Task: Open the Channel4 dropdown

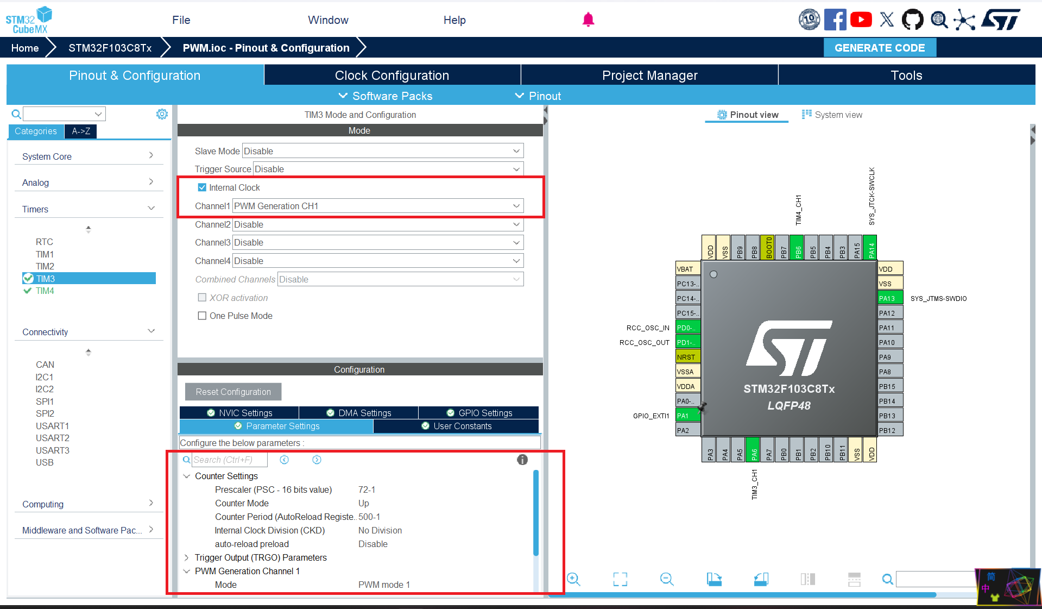Action: click(378, 261)
